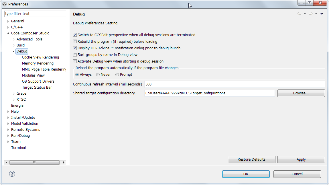The height and width of the screenshot is (185, 329).
Task: Click right arrow of tree horizontal scrollbar
Action: tap(64, 162)
